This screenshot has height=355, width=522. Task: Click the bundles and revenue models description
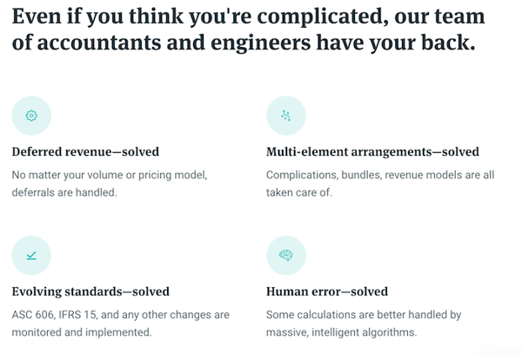tap(380, 184)
